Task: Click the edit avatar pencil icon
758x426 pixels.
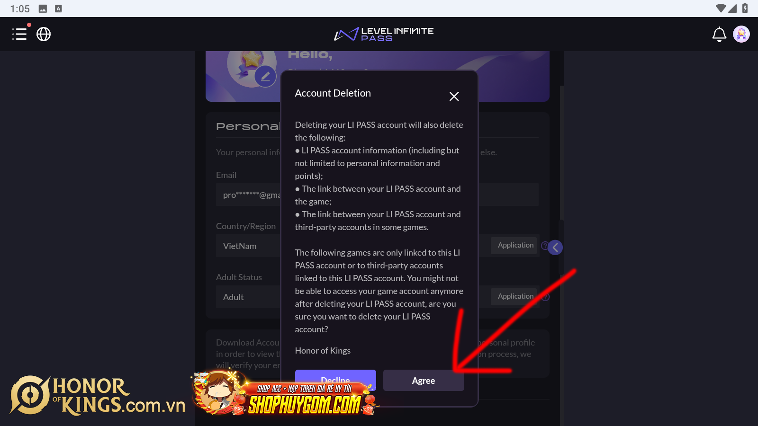Action: 265,76
